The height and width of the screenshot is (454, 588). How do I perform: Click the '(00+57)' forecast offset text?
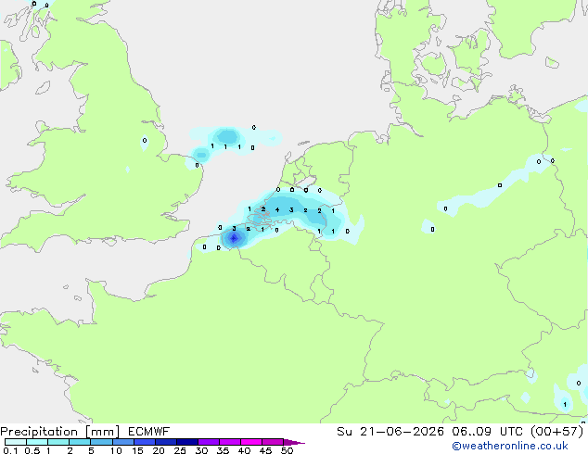coord(557,432)
